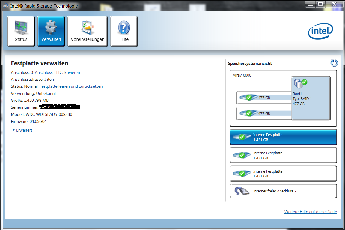Image resolution: width=345 pixels, height=230 pixels.
Task: Expand the Erweitert section
Action: tap(23, 130)
